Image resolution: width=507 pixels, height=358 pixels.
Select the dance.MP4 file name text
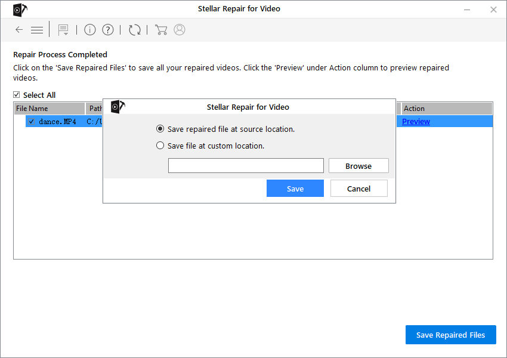[x=57, y=122]
